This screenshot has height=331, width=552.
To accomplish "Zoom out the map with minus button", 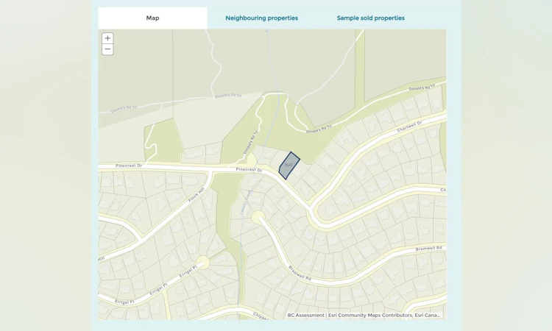I will click(x=107, y=49).
